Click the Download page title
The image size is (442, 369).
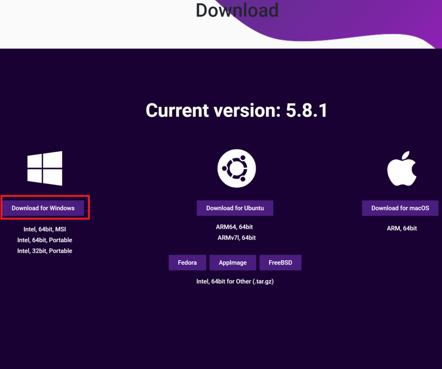click(x=237, y=10)
